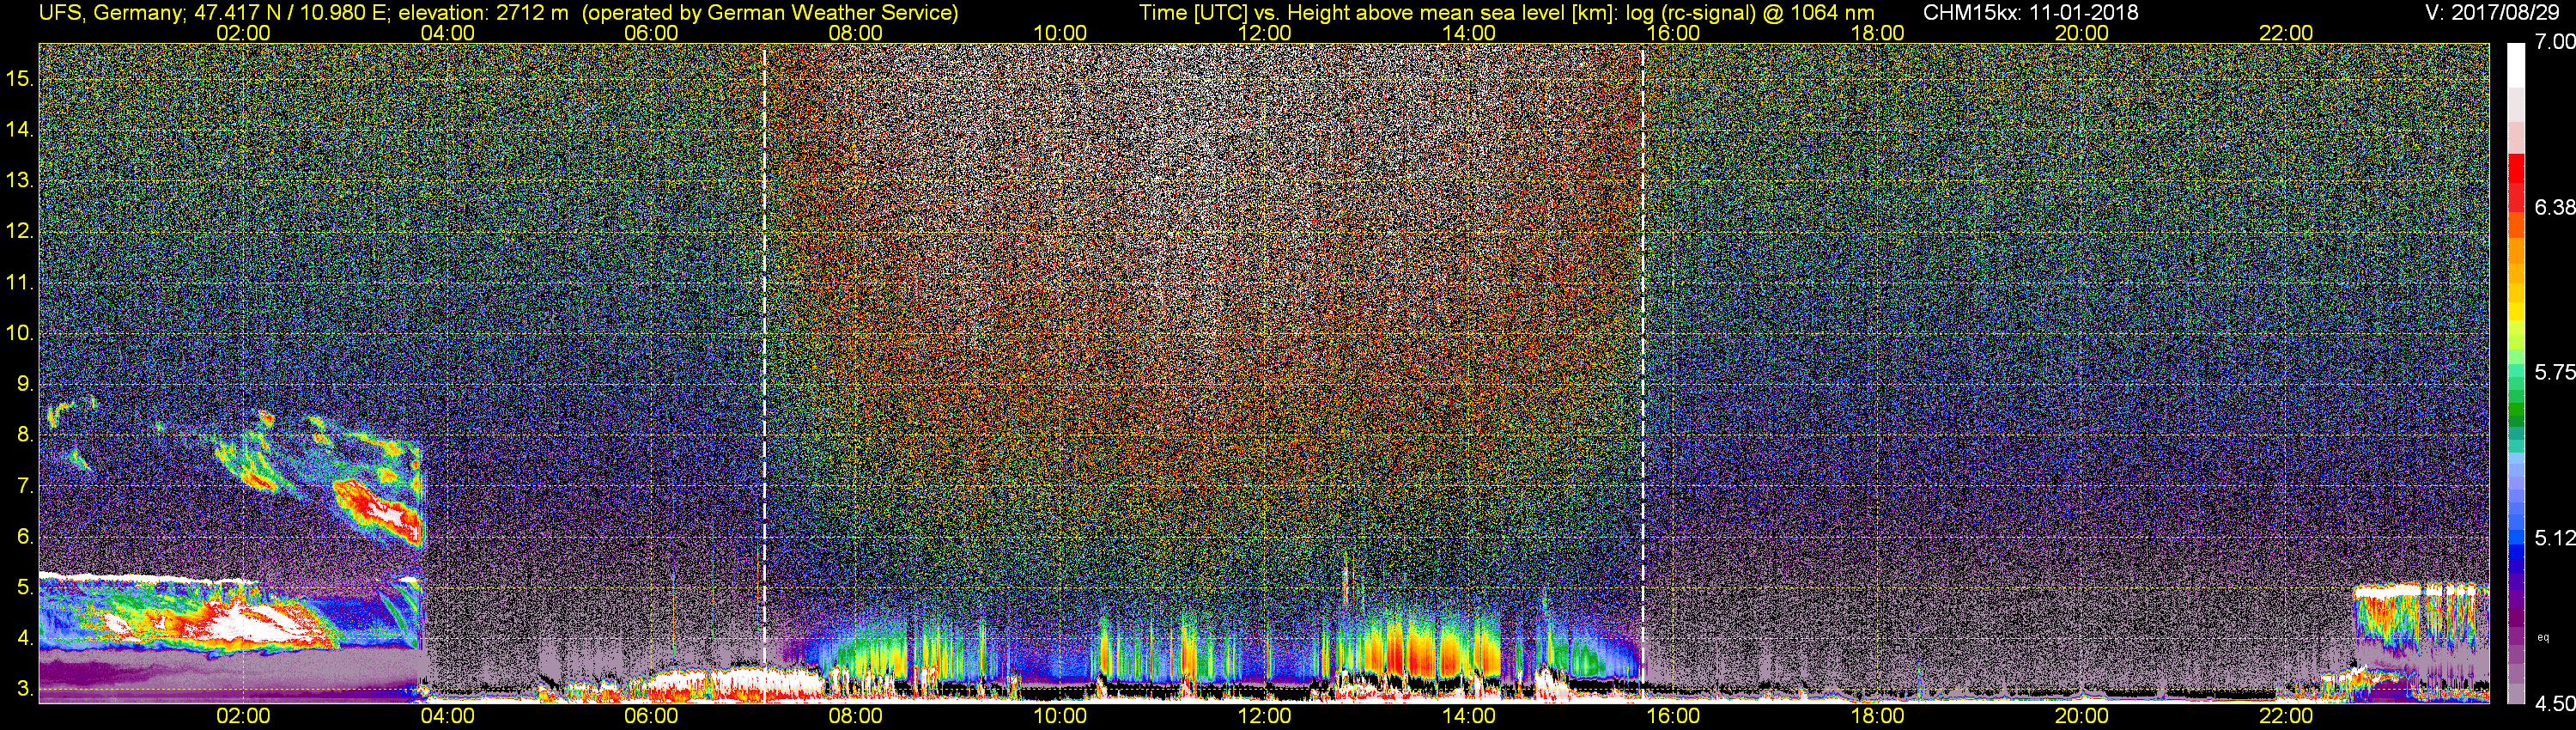Viewport: 2576px width, 730px height.
Task: Click the "12." km height axis label
Action: point(19,231)
